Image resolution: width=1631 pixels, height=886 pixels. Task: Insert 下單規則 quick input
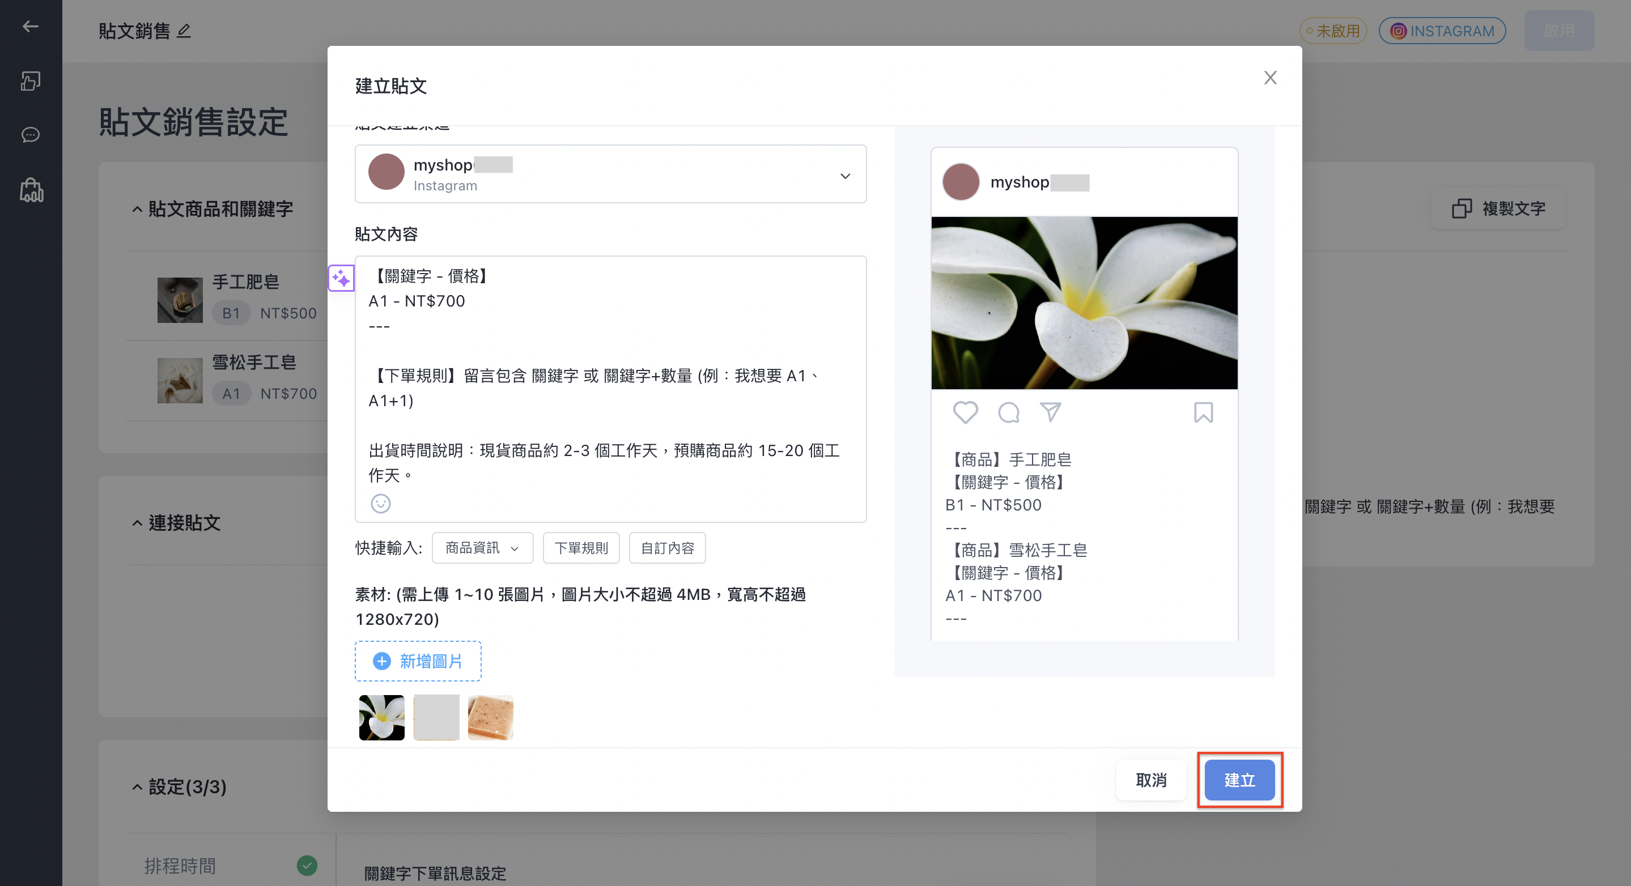click(581, 548)
